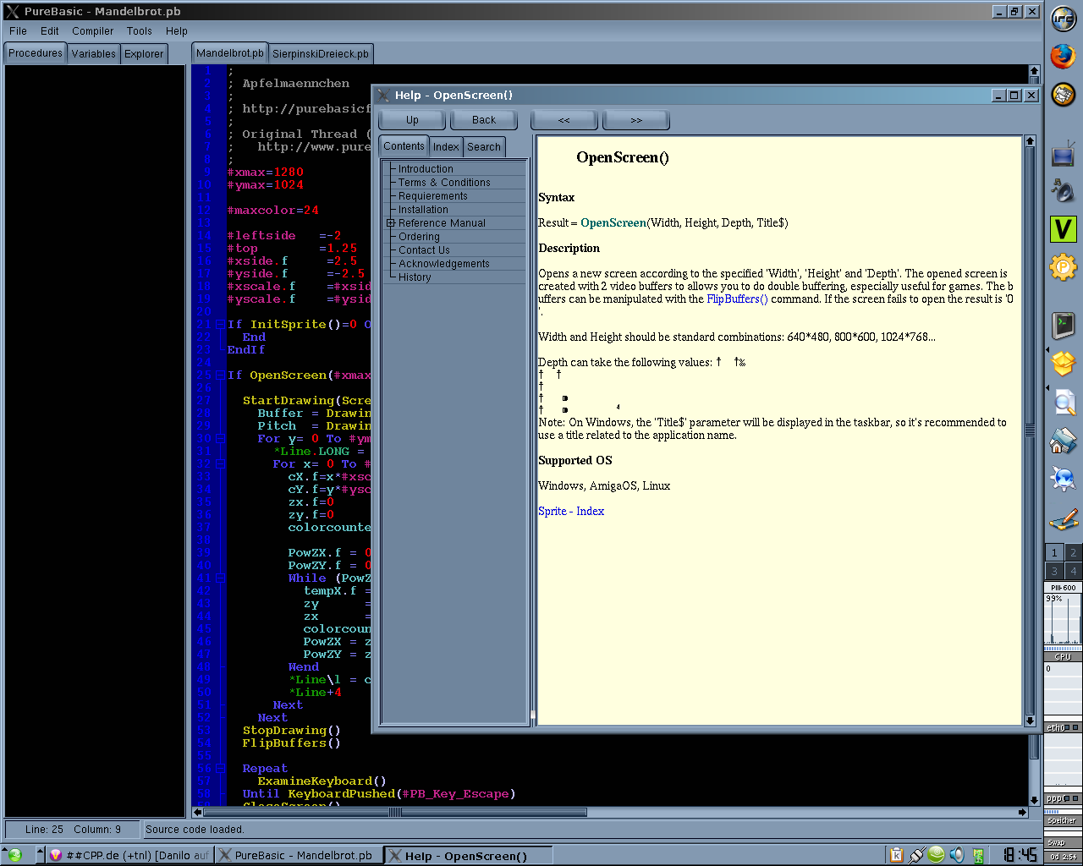Open the home folder icon
Image resolution: width=1083 pixels, height=866 pixels.
[1063, 441]
